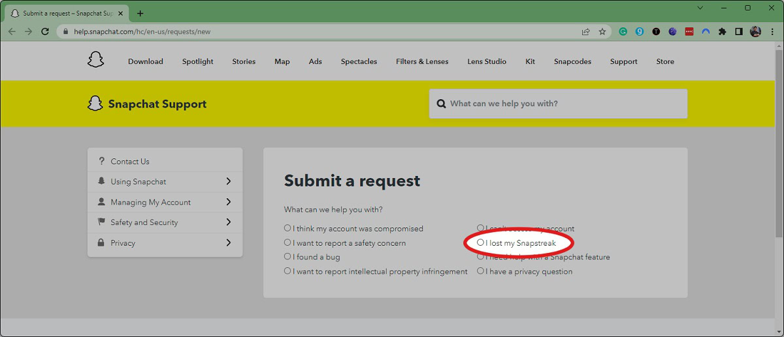Click the Managing My Account person icon
Image resolution: width=784 pixels, height=337 pixels.
101,202
